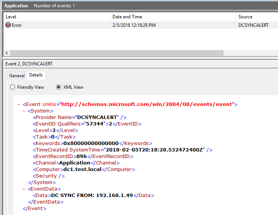This screenshot has height=215, width=278.
Task: Click the 2/5/2018 12:18:28 PM timestamp cell
Action: click(x=134, y=25)
